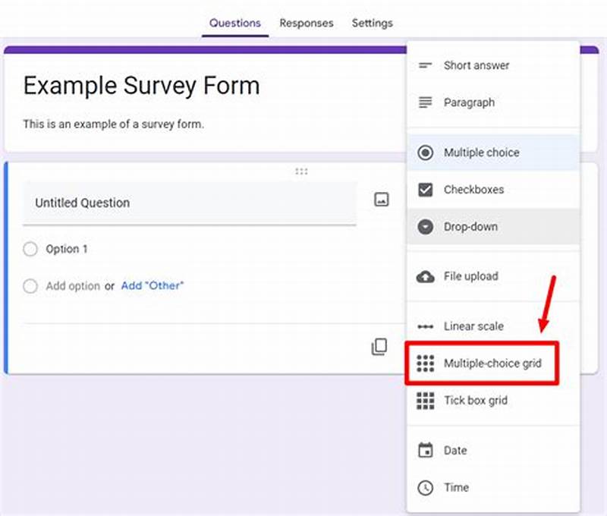
Task: Pick the Linear scale question type icon
Action: (x=425, y=326)
